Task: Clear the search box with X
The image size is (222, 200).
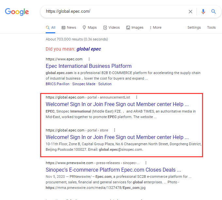Action: point(190,11)
